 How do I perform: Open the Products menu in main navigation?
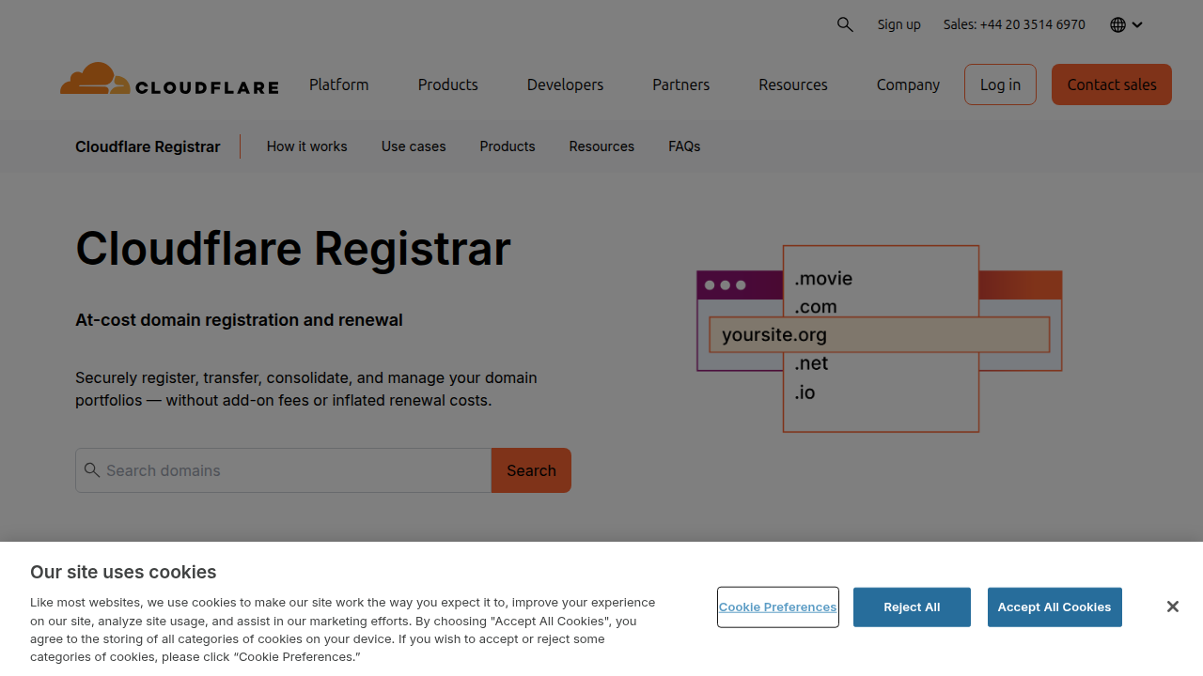point(448,84)
